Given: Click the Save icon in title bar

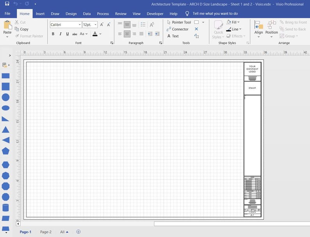Looking at the screenshot, I should tap(7, 4).
